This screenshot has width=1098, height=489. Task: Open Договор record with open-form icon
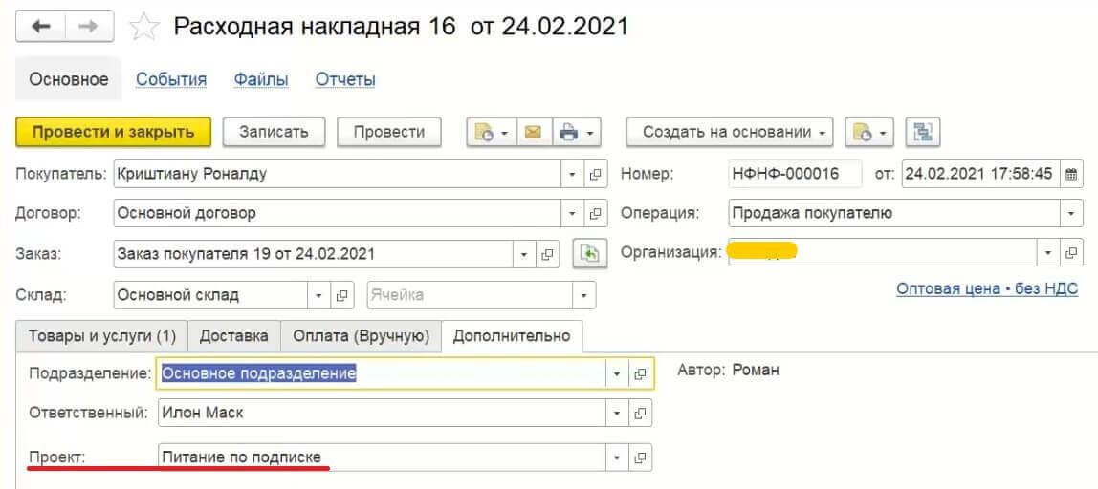tap(595, 213)
